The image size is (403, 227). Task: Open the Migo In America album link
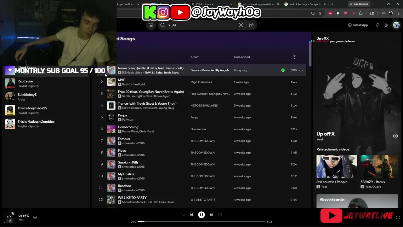coord(201,82)
